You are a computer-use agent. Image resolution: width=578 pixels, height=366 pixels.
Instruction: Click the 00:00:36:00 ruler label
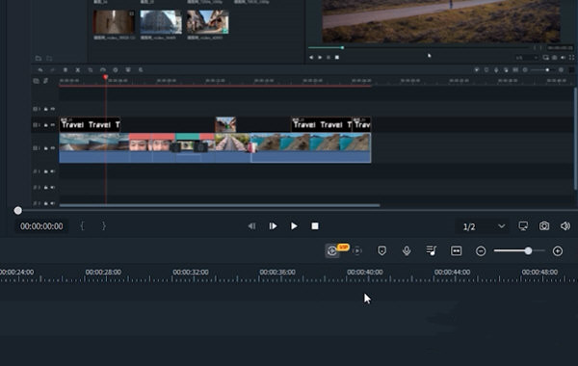tap(277, 272)
